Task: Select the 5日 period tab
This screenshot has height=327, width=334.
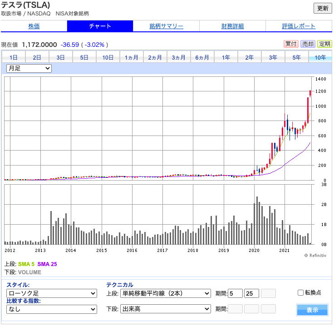Action: [x=84, y=57]
